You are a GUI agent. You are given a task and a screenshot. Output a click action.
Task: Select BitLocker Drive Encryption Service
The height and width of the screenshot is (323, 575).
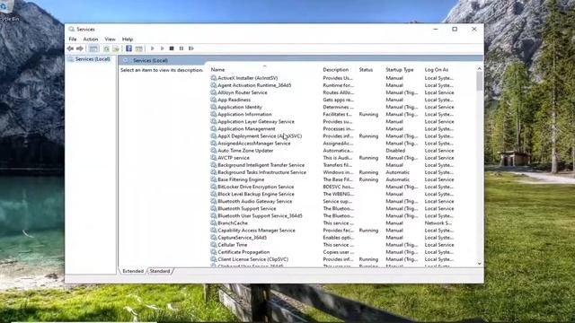(x=255, y=187)
